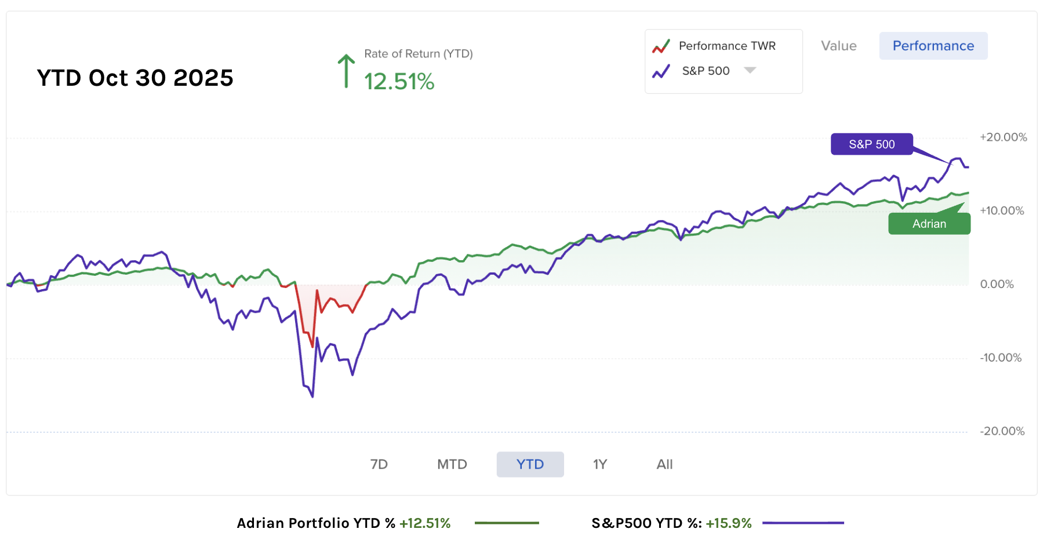The height and width of the screenshot is (547, 1047).
Task: Switch to the Performance view
Action: coord(933,46)
